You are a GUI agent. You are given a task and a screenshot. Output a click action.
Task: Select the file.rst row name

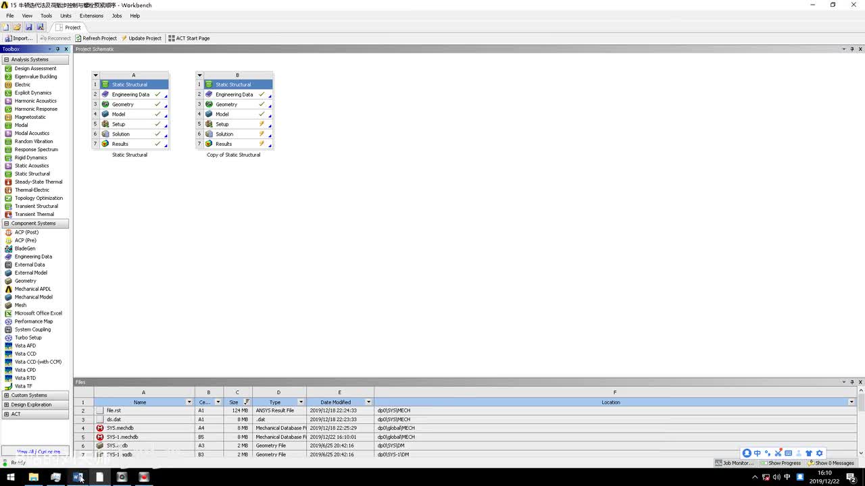(114, 410)
